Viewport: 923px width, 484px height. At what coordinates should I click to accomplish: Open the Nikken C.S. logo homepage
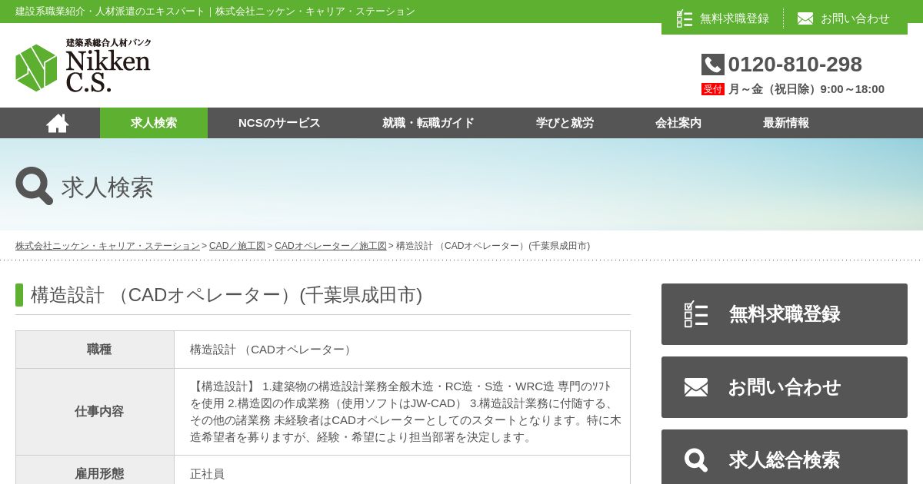coord(83,65)
